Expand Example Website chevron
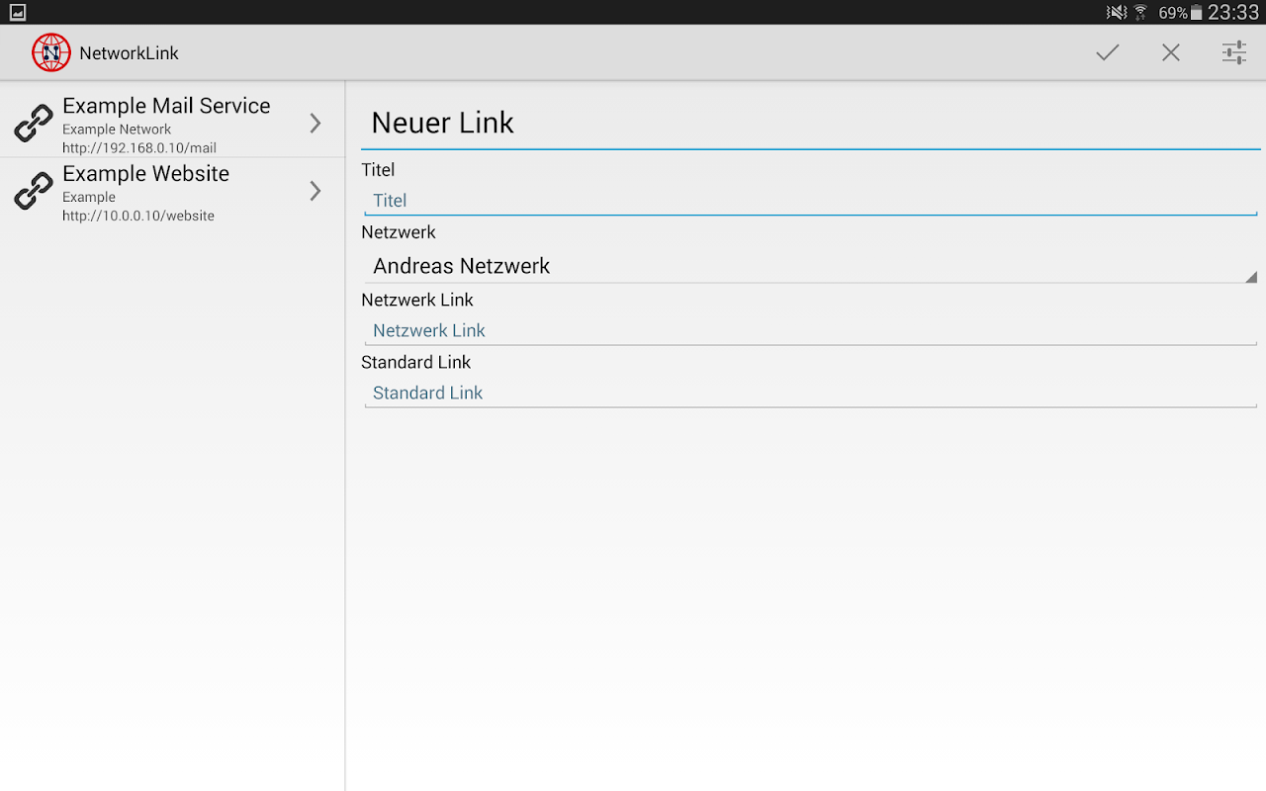The width and height of the screenshot is (1266, 791). click(x=316, y=191)
